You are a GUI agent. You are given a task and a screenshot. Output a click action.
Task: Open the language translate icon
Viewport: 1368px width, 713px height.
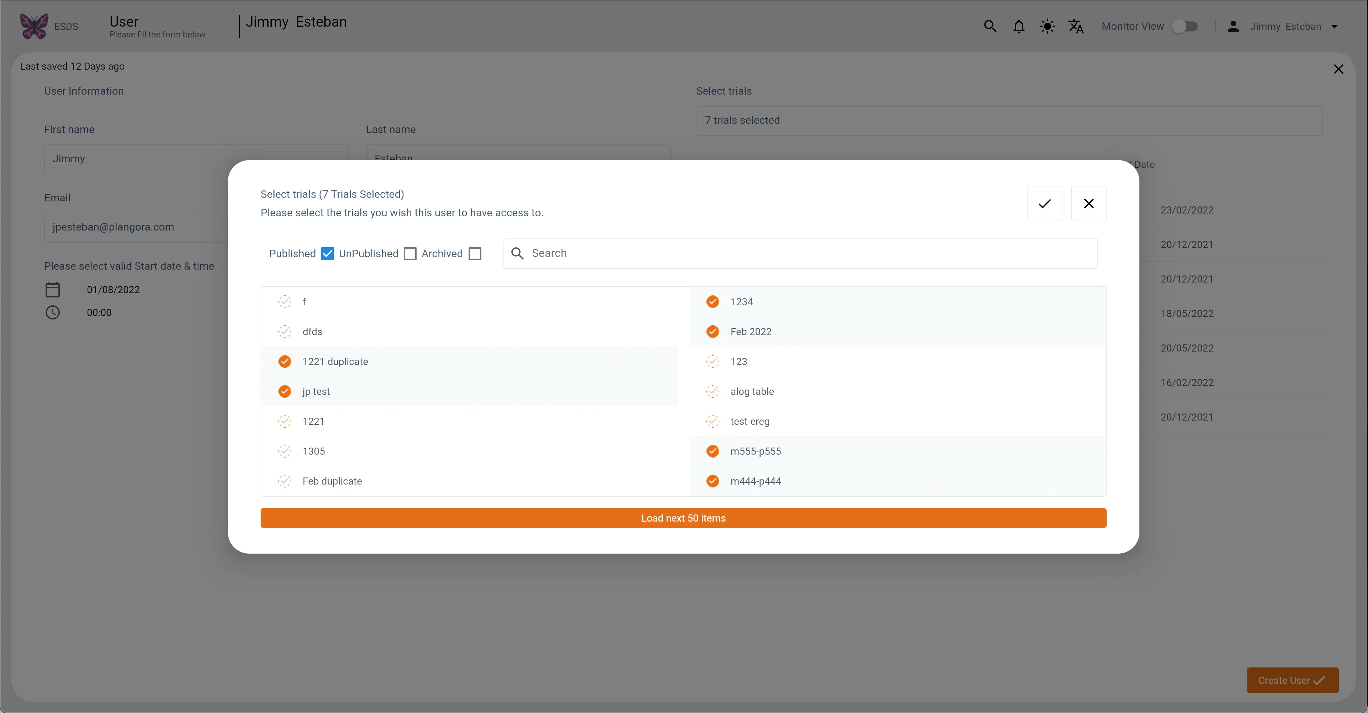(1076, 27)
